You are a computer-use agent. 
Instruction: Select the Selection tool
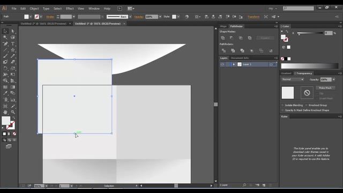tap(5, 31)
